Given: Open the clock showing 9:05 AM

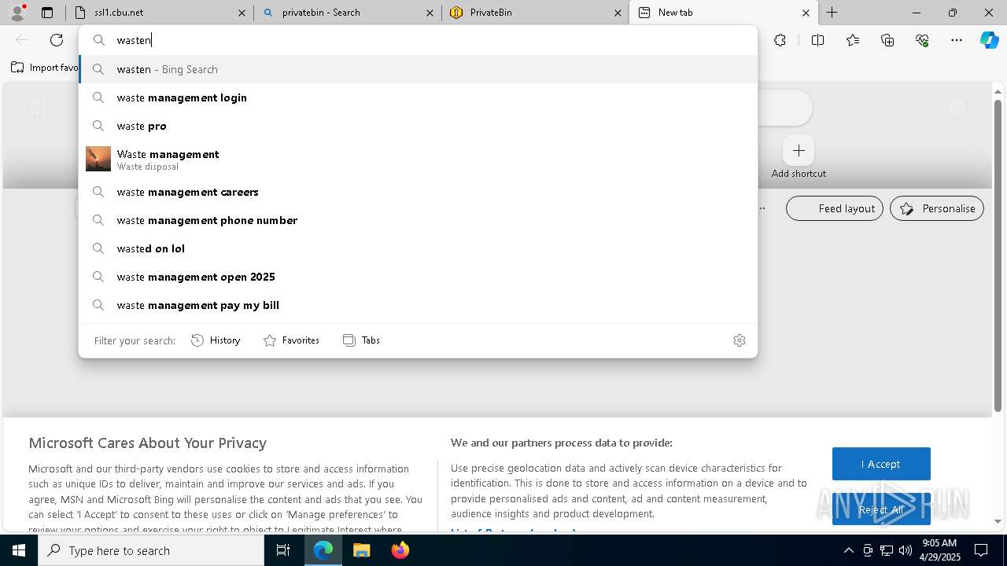Looking at the screenshot, I should pos(939,550).
